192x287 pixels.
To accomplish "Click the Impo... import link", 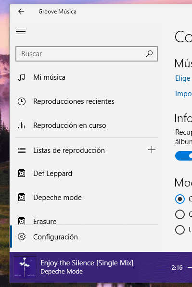I will point(183,94).
